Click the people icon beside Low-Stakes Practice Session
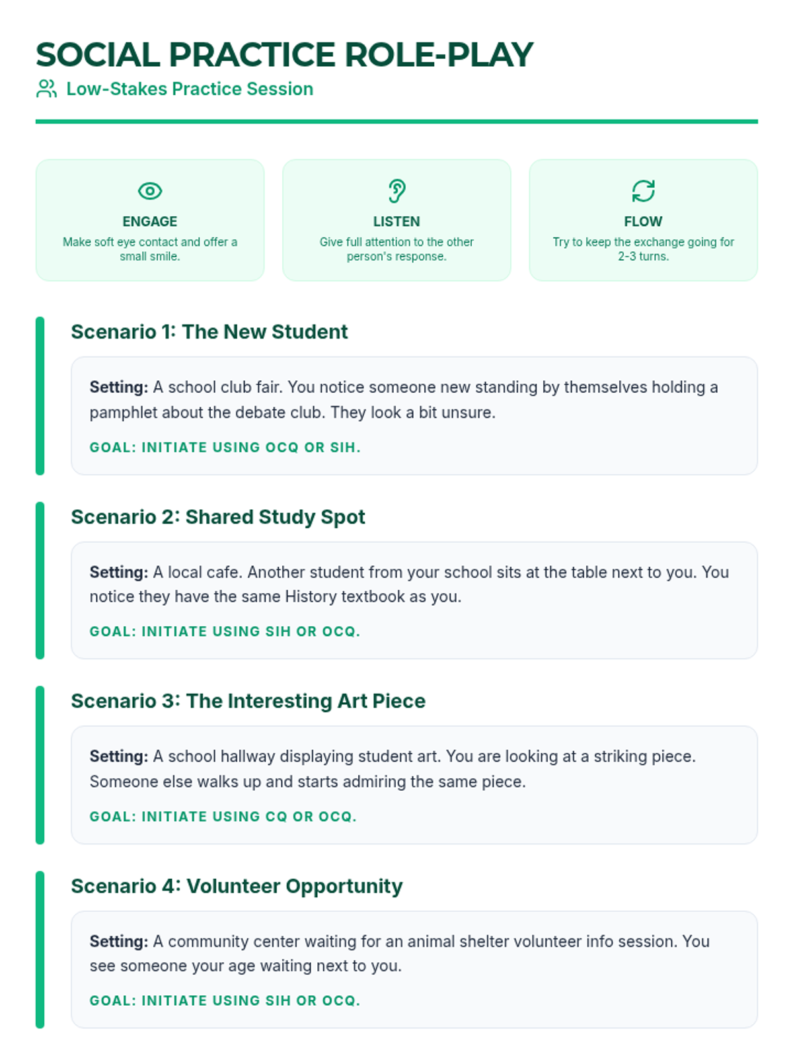793x1058 pixels. pyautogui.click(x=46, y=89)
